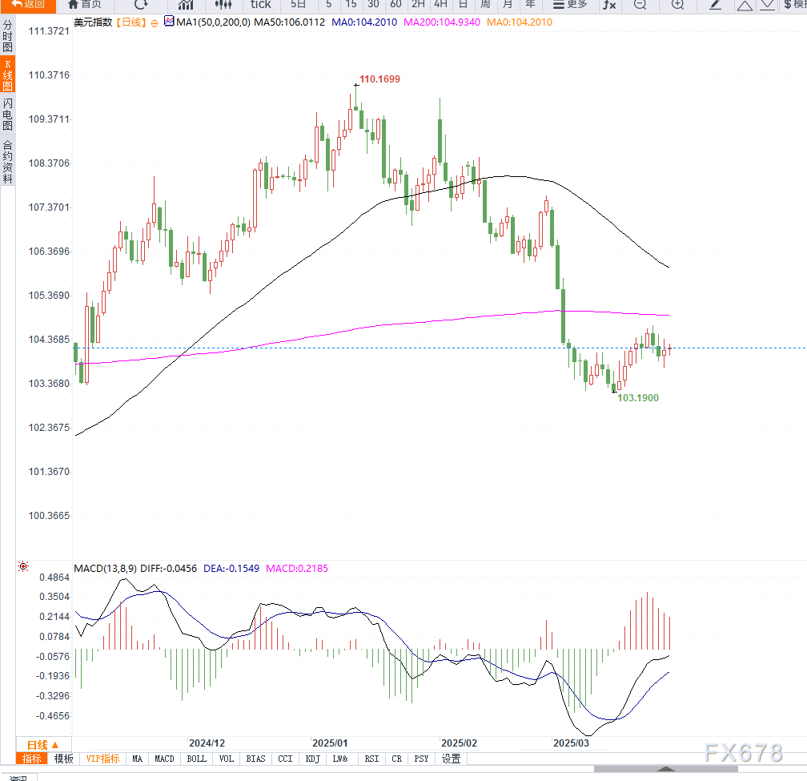Expand the 日线 period selector at bottom left
807x781 pixels.
(x=38, y=744)
